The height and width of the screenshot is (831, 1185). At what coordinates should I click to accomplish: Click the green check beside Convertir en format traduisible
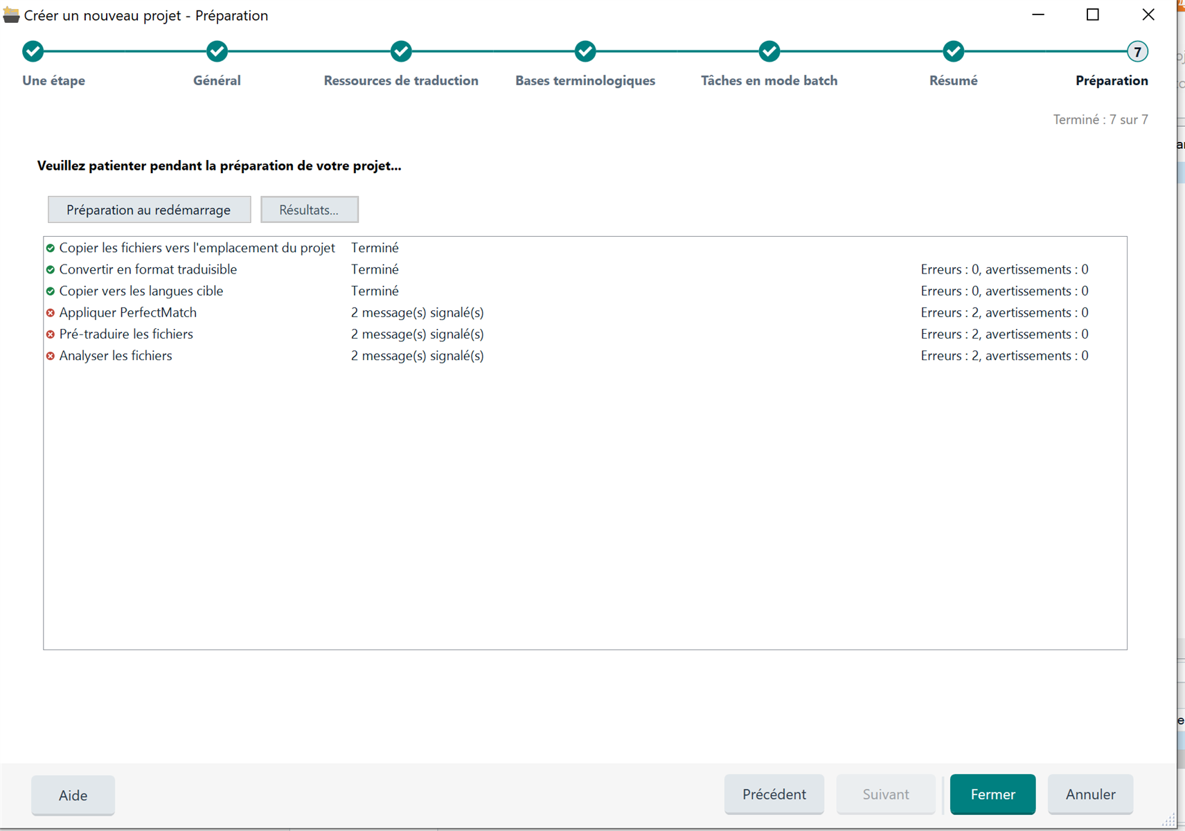click(50, 269)
